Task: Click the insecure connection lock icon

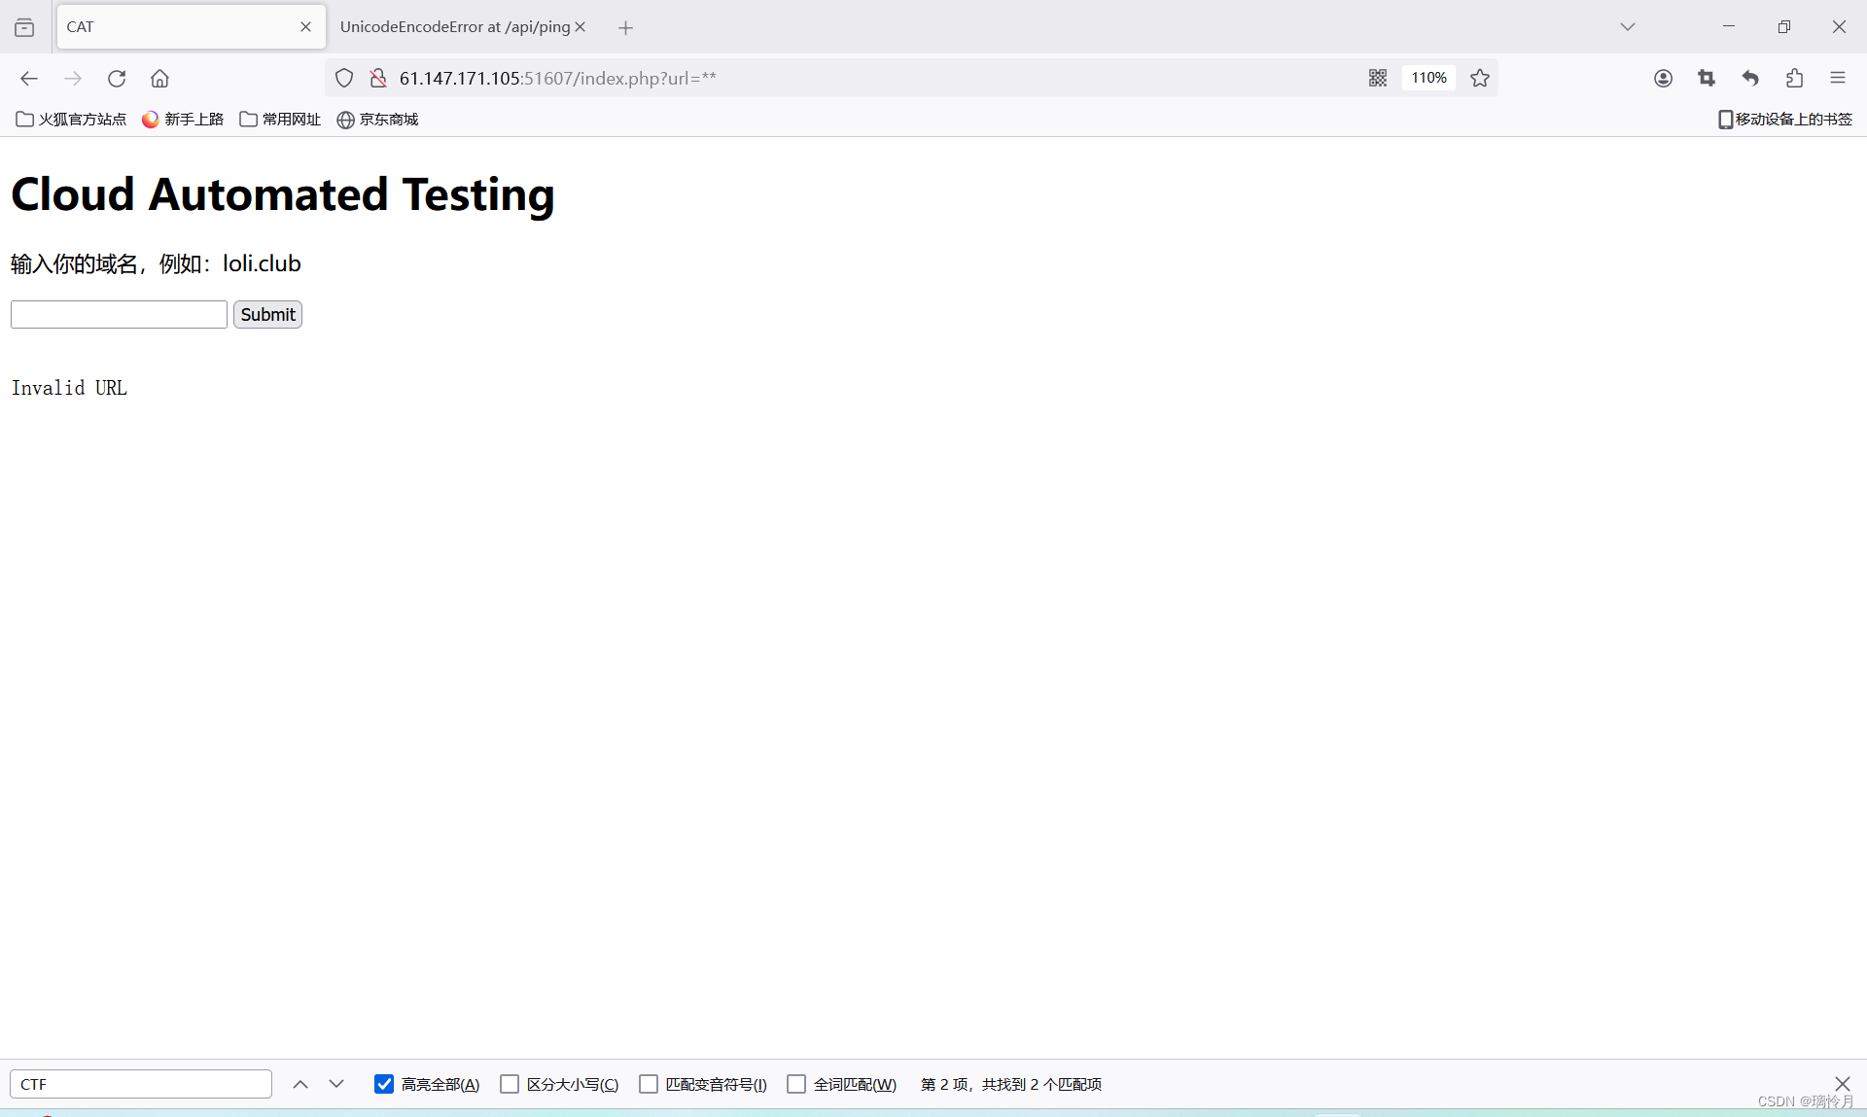Action: (x=378, y=78)
